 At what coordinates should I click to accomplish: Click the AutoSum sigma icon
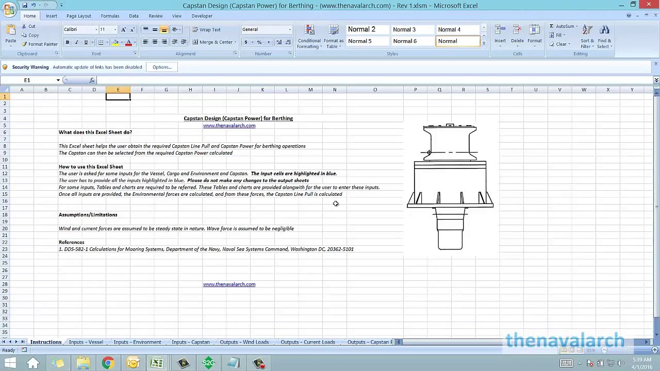click(x=551, y=26)
